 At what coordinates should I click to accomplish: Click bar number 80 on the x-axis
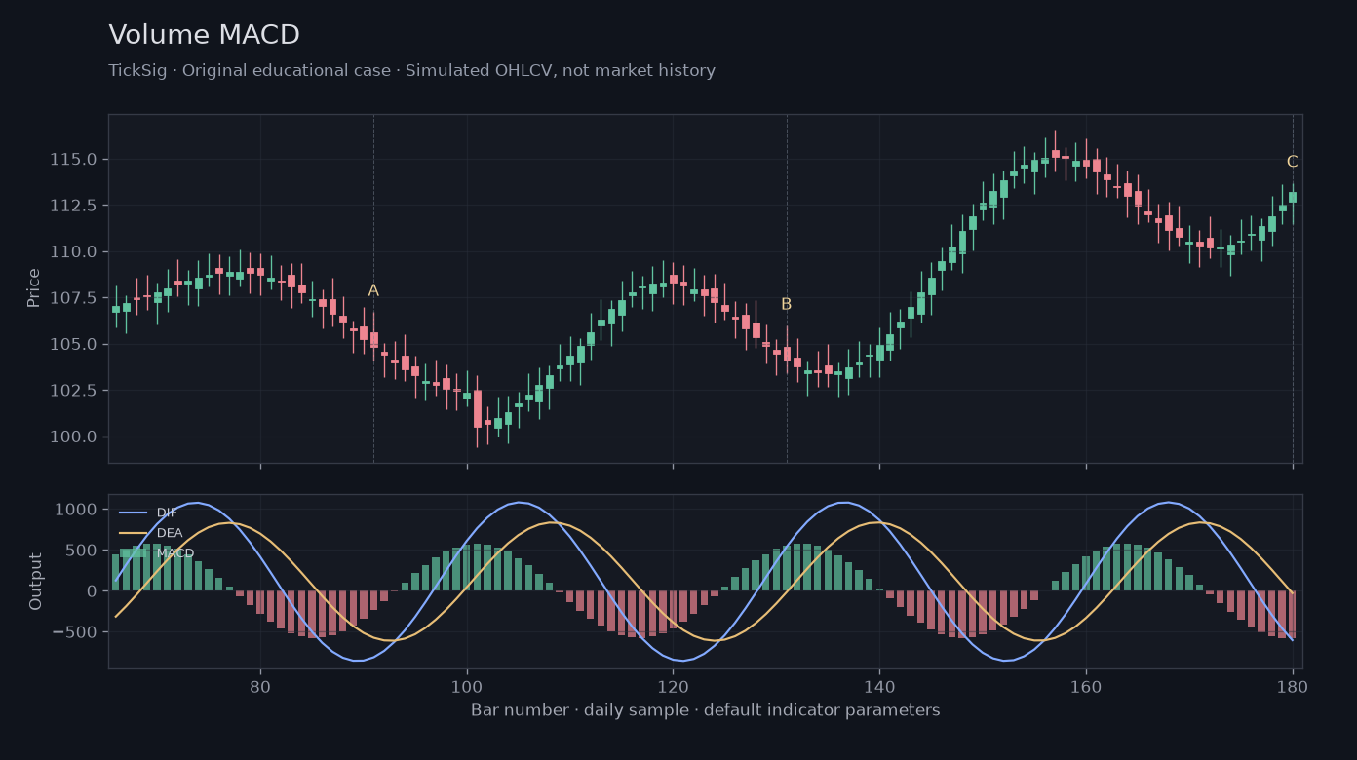pos(260,686)
